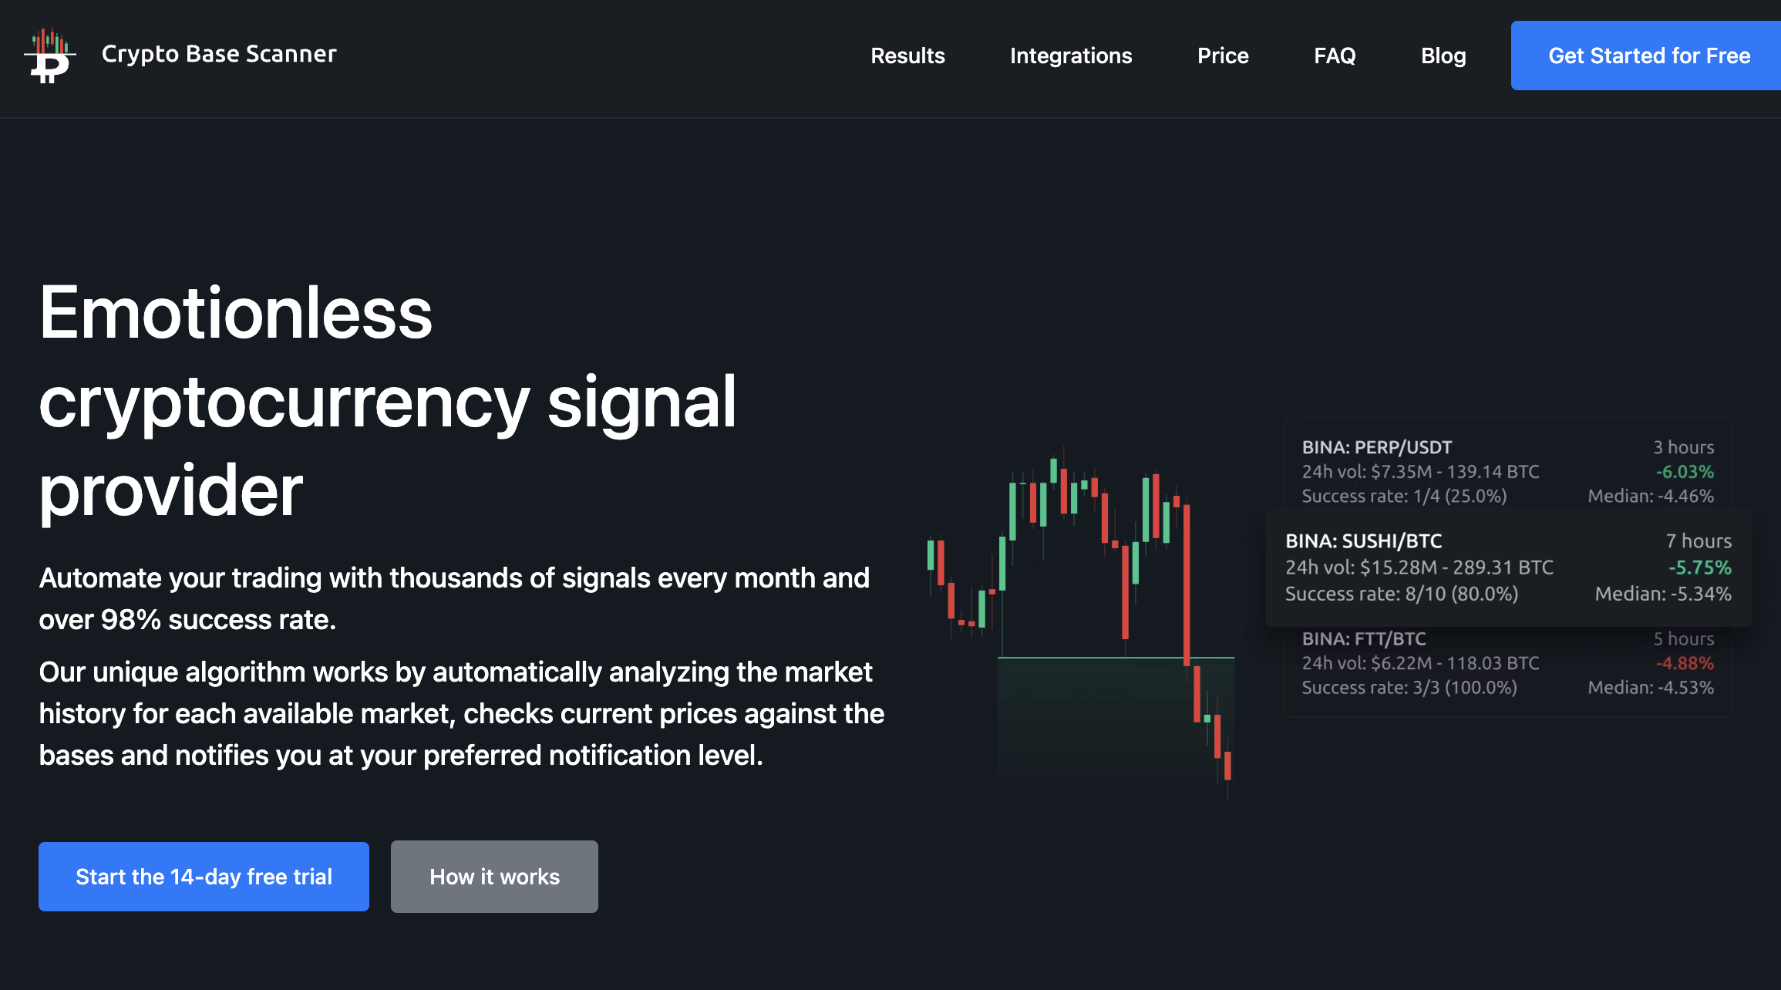
Task: Click the Crypto Base Scanner logo icon
Action: (x=50, y=56)
